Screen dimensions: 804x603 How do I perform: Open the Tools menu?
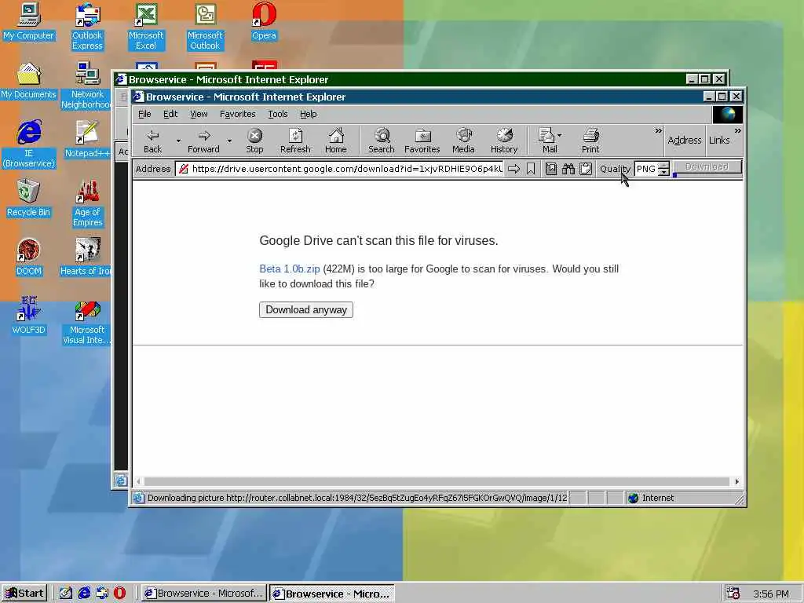pyautogui.click(x=278, y=114)
